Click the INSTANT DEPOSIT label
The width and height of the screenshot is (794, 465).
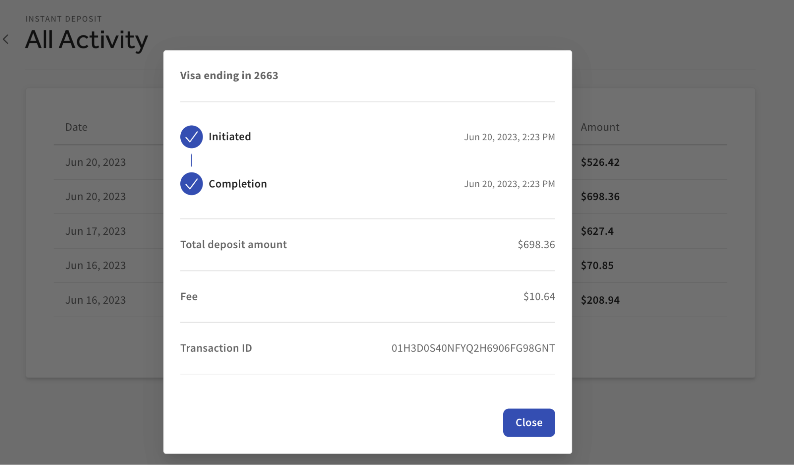point(63,18)
